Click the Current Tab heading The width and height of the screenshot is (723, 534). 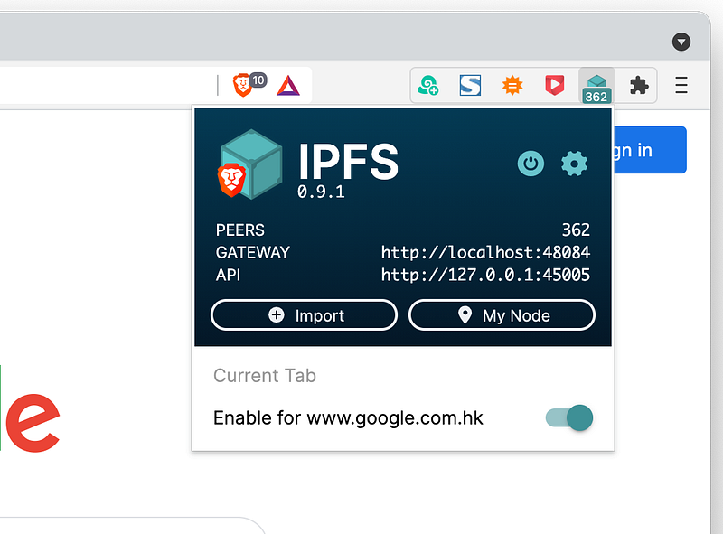tap(265, 375)
